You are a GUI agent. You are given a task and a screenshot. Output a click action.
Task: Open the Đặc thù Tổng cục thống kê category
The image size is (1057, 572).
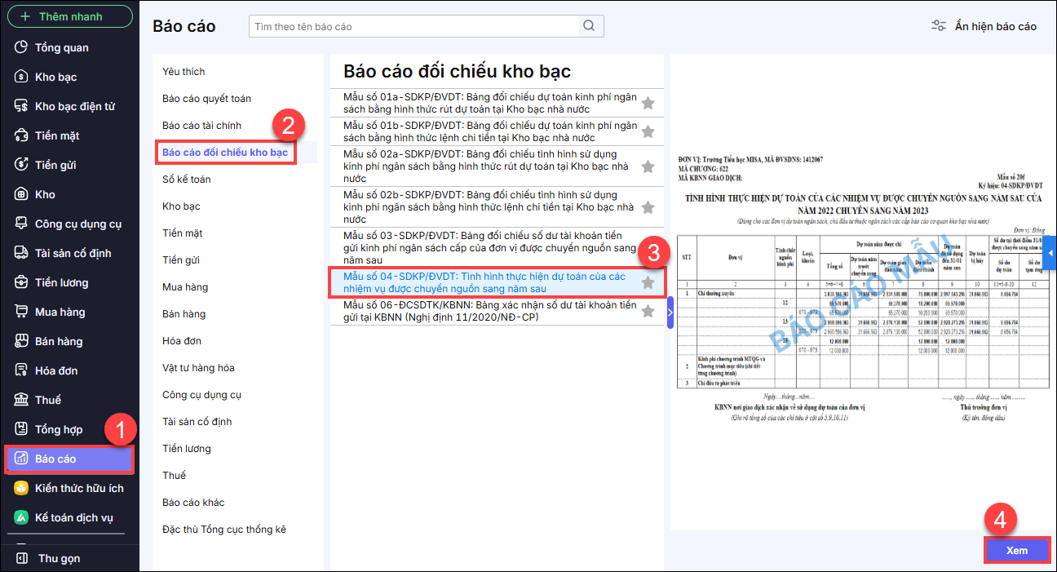coord(224,530)
